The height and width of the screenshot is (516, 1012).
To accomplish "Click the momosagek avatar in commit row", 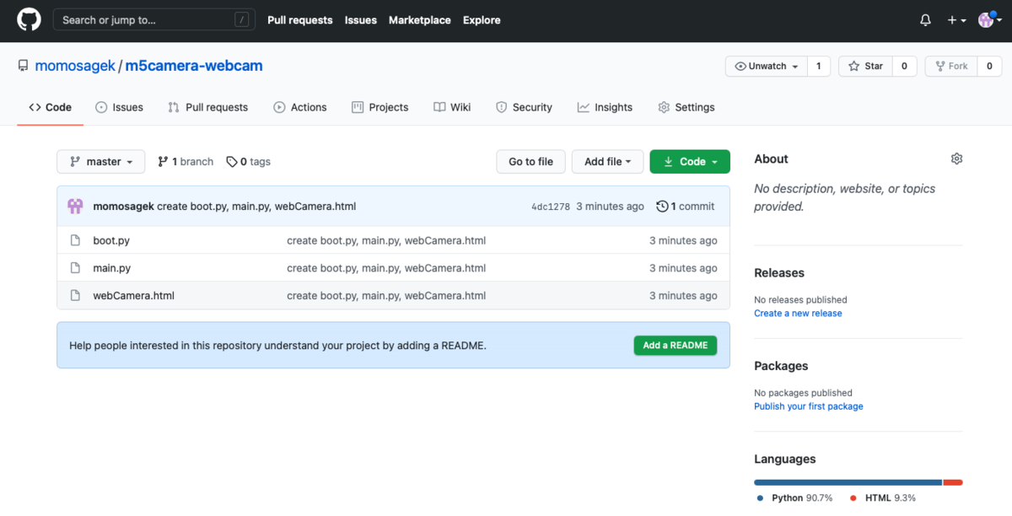I will click(75, 207).
